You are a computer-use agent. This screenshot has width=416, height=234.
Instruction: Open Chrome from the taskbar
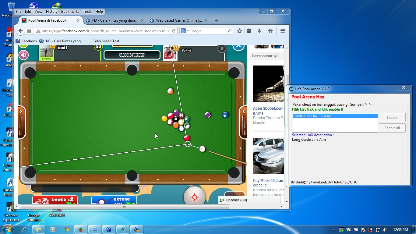coord(67,229)
